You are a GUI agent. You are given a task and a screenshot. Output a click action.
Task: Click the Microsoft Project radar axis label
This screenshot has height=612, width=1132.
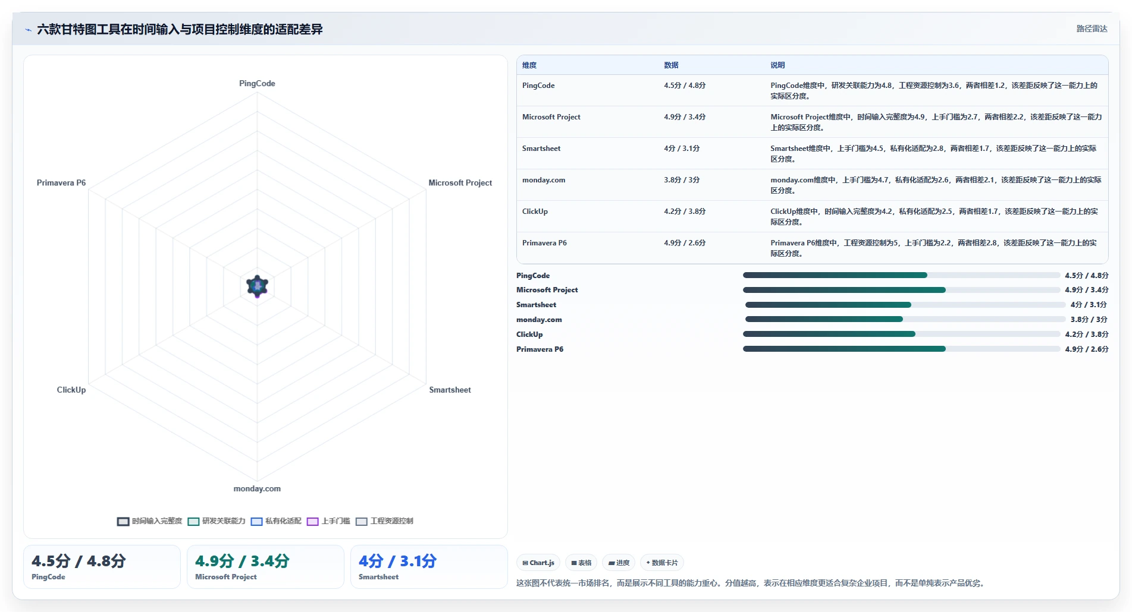click(460, 183)
